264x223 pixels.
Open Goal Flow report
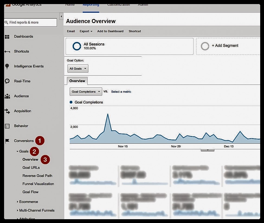[30, 192]
